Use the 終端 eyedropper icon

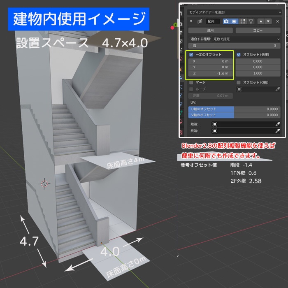pyautogui.click(x=278, y=131)
